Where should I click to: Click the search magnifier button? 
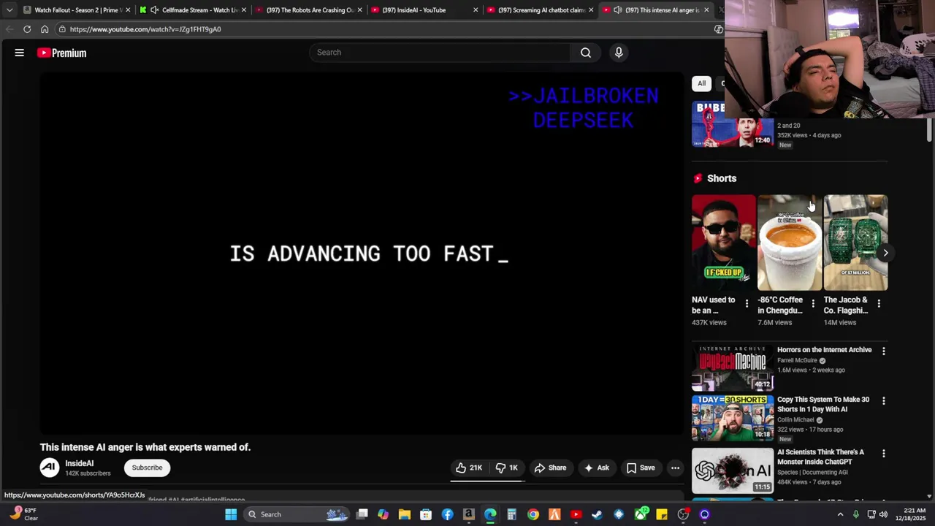[586, 53]
